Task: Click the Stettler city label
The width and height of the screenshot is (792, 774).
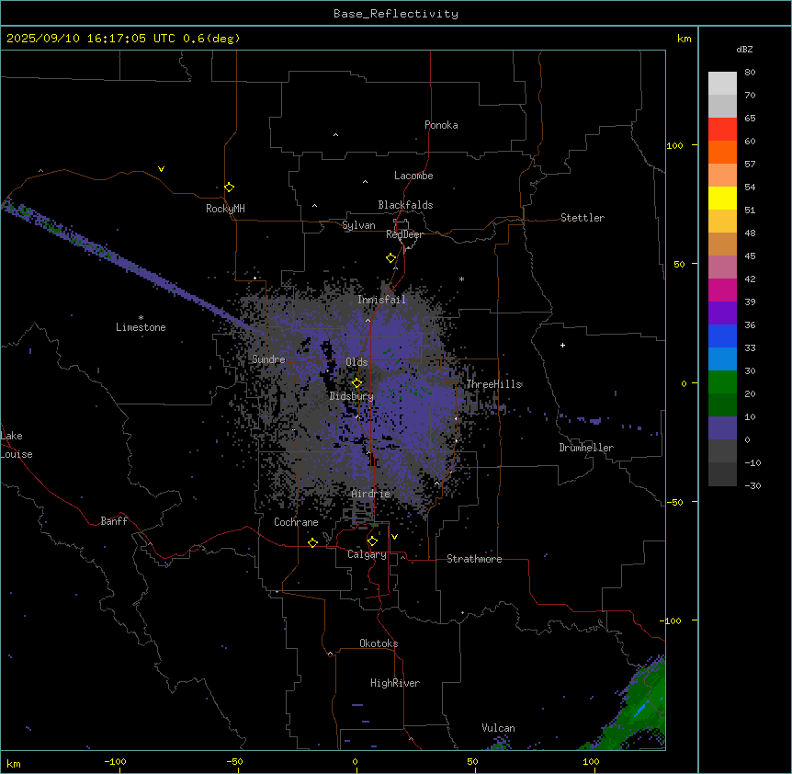Action: (x=583, y=218)
